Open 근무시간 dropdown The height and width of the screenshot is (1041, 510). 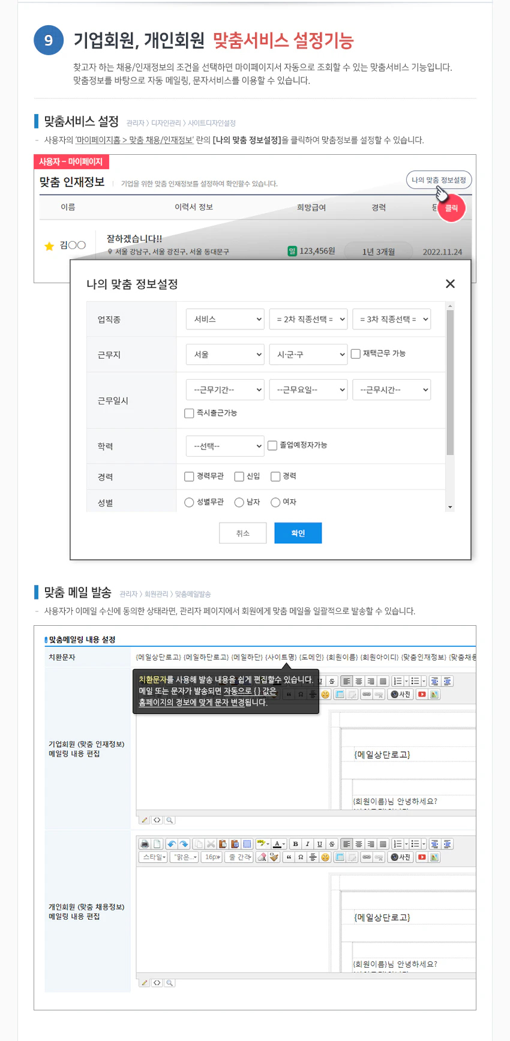[x=392, y=390]
